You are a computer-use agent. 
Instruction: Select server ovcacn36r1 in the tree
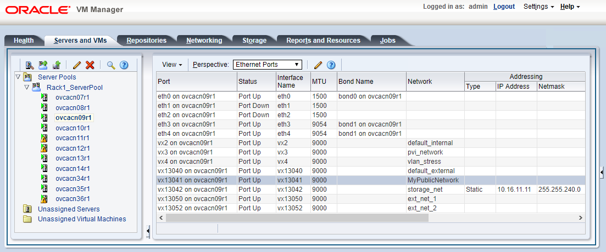pyautogui.click(x=73, y=199)
